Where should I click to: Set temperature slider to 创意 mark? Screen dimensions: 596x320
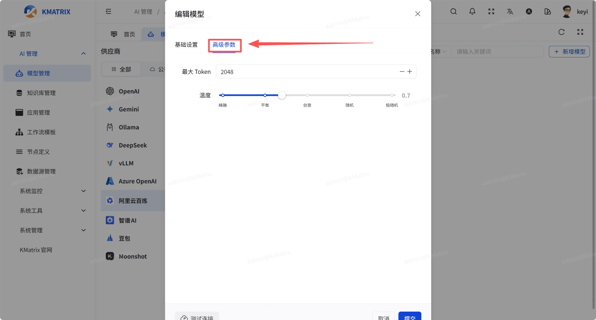(x=307, y=95)
